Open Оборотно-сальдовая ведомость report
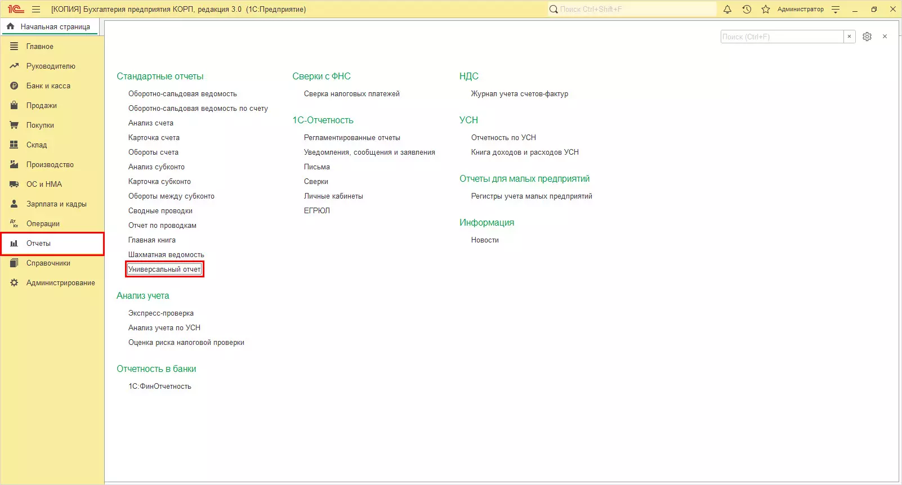Viewport: 902px width, 485px height. click(182, 93)
